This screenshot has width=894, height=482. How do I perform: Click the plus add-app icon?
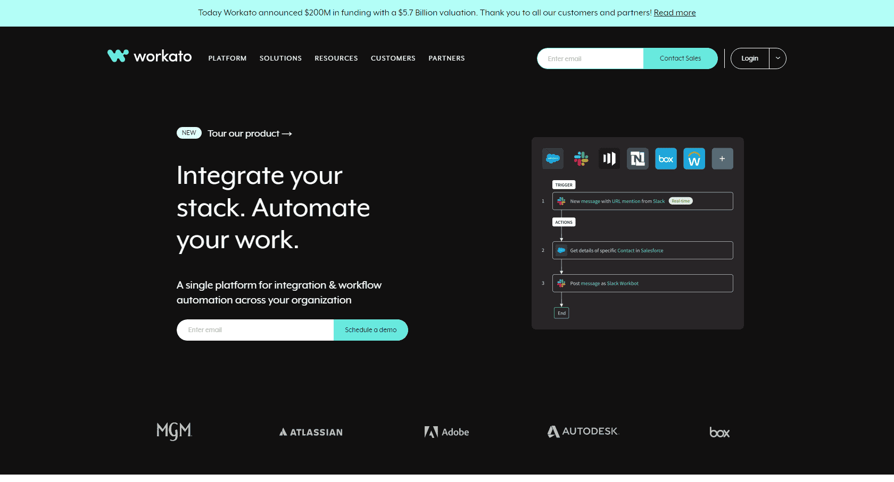[723, 158]
